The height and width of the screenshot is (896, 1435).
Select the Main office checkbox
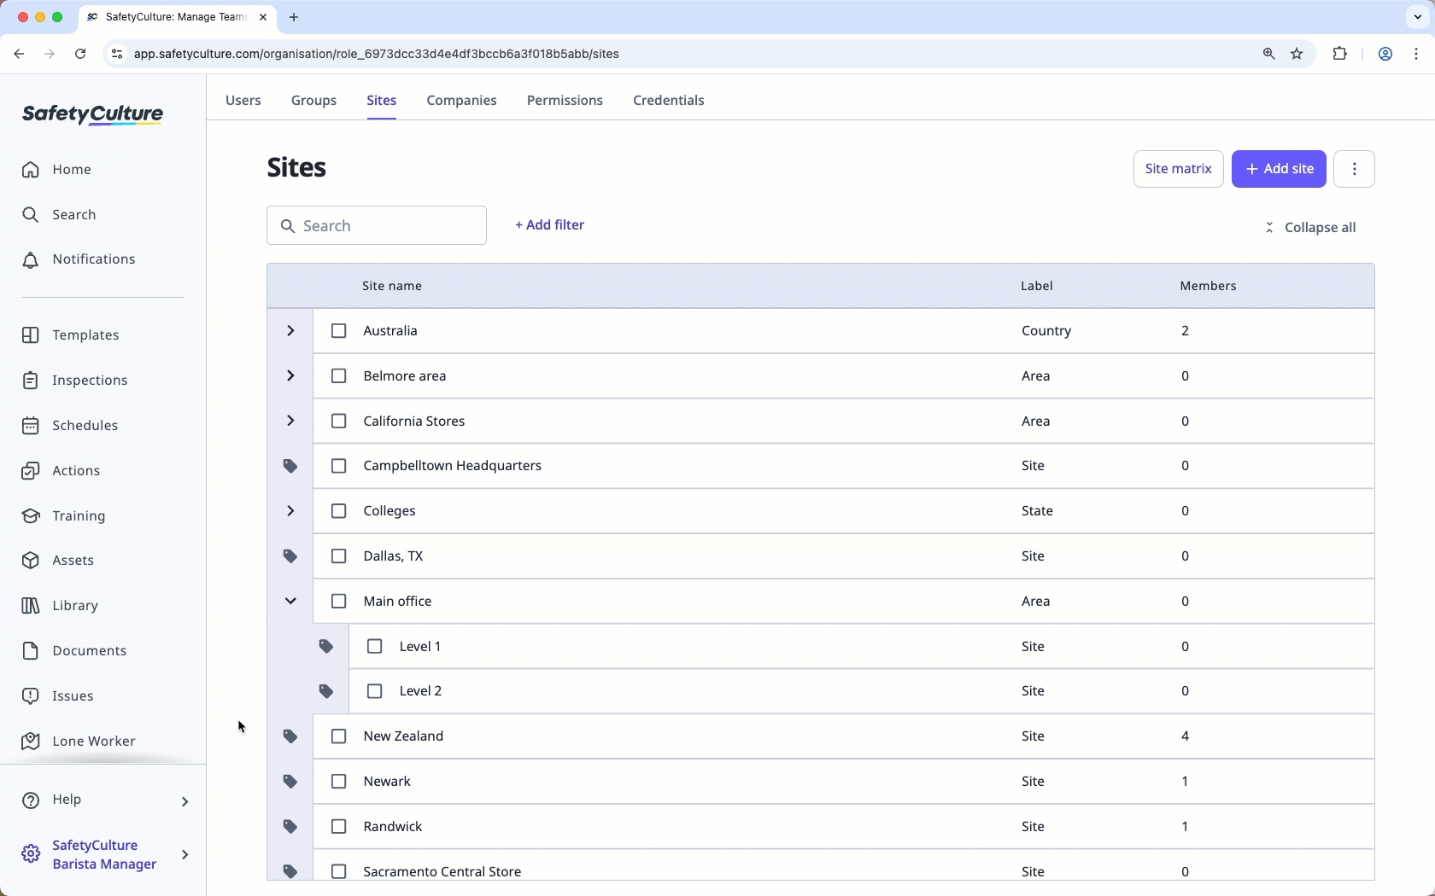pyautogui.click(x=339, y=601)
